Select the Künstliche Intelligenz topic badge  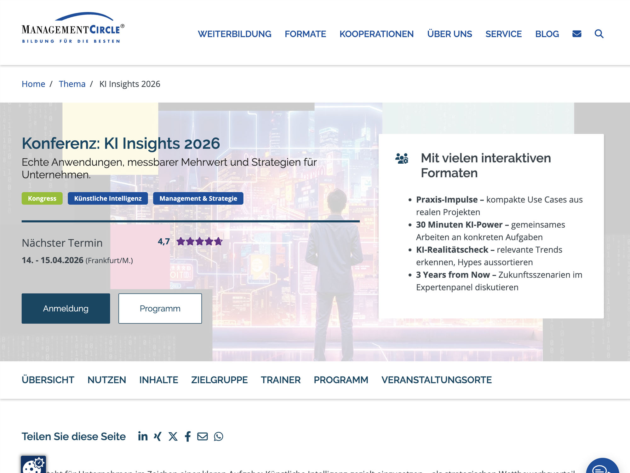tap(108, 198)
